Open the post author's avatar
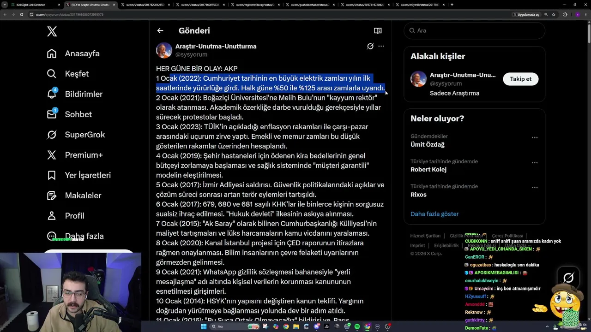This screenshot has height=332, width=591. click(x=164, y=50)
